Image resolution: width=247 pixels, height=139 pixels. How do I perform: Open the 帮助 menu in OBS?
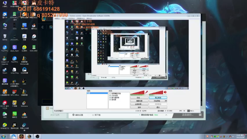pyautogui.click(x=89, y=19)
